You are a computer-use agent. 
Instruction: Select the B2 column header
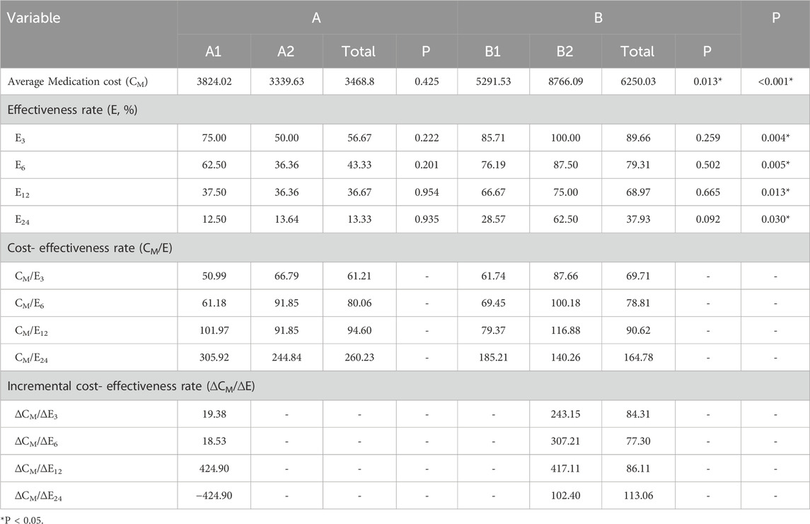(563, 52)
